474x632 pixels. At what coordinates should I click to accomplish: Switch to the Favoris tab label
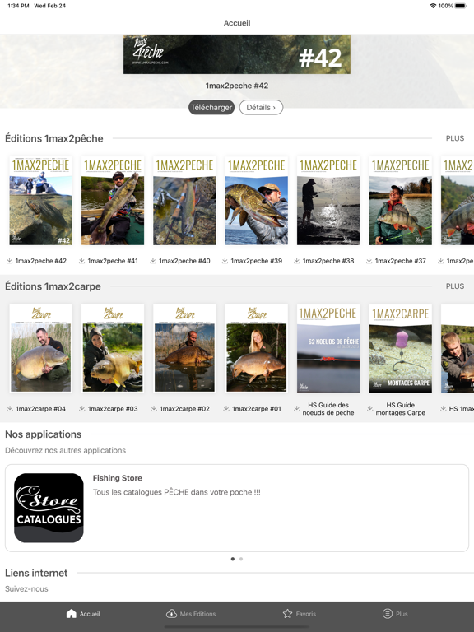[x=306, y=614]
